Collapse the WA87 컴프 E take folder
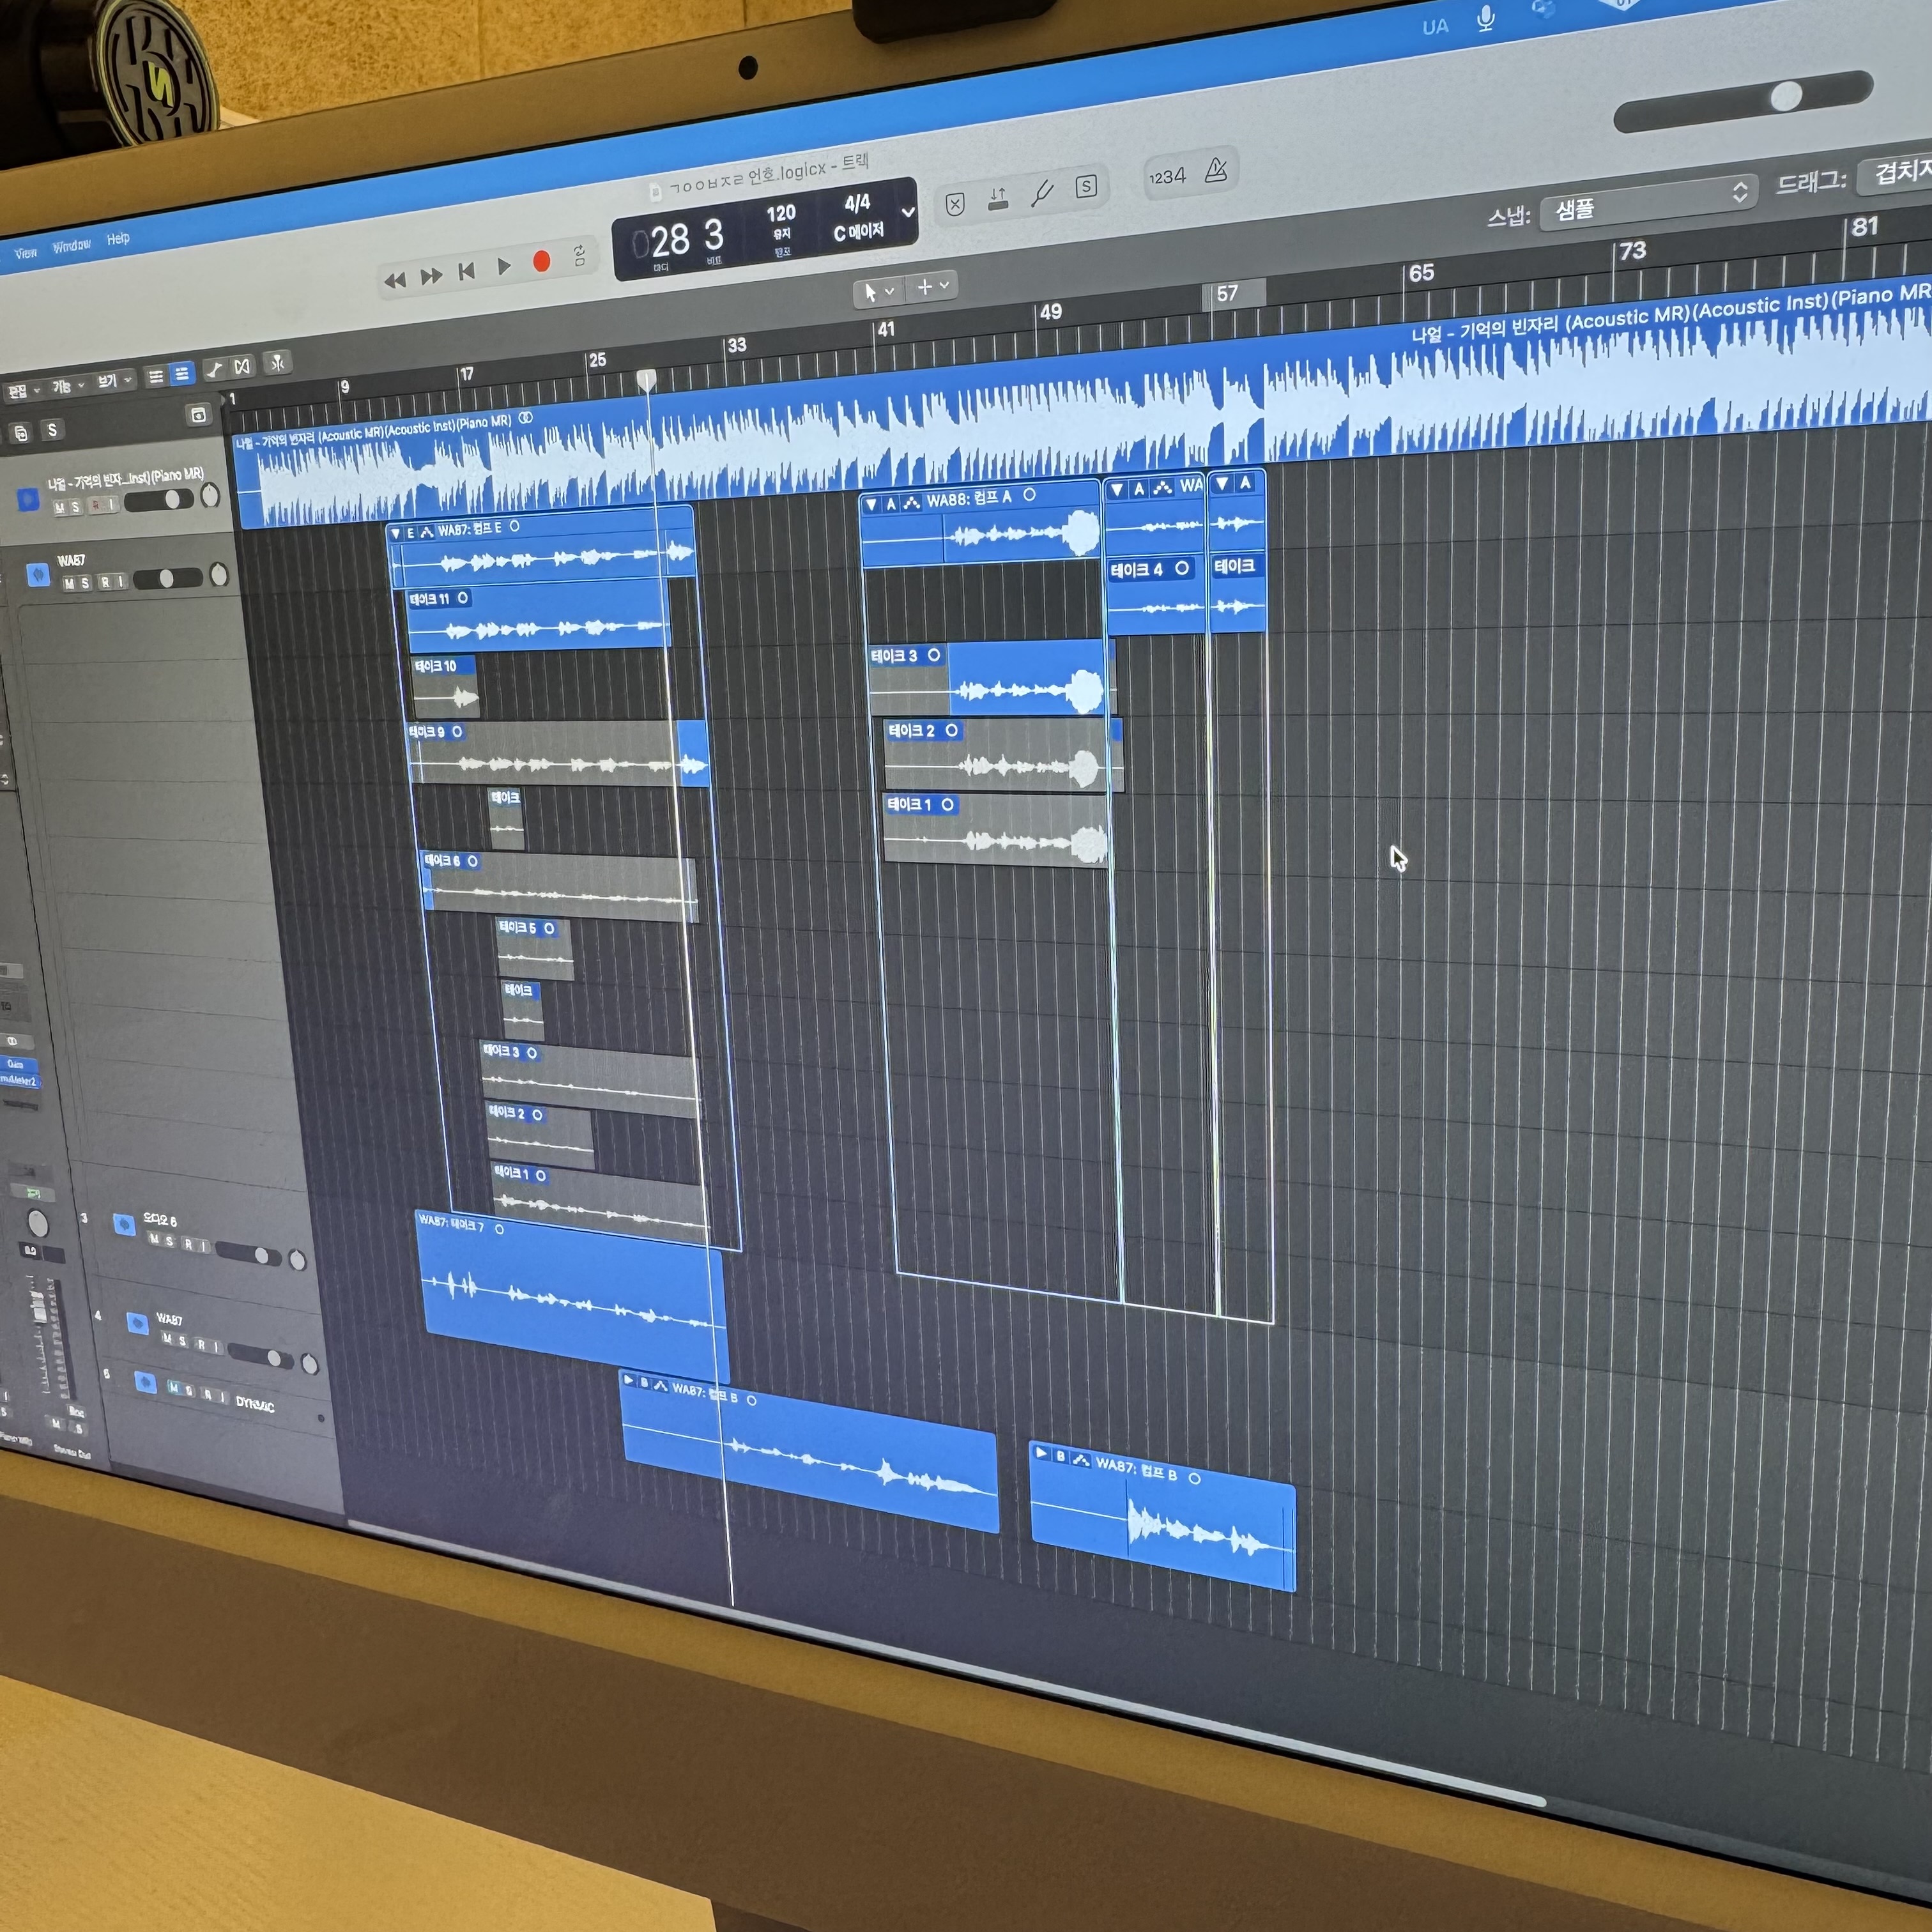The height and width of the screenshot is (1932, 1932). (396, 533)
